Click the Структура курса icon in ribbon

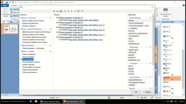[6, 11]
